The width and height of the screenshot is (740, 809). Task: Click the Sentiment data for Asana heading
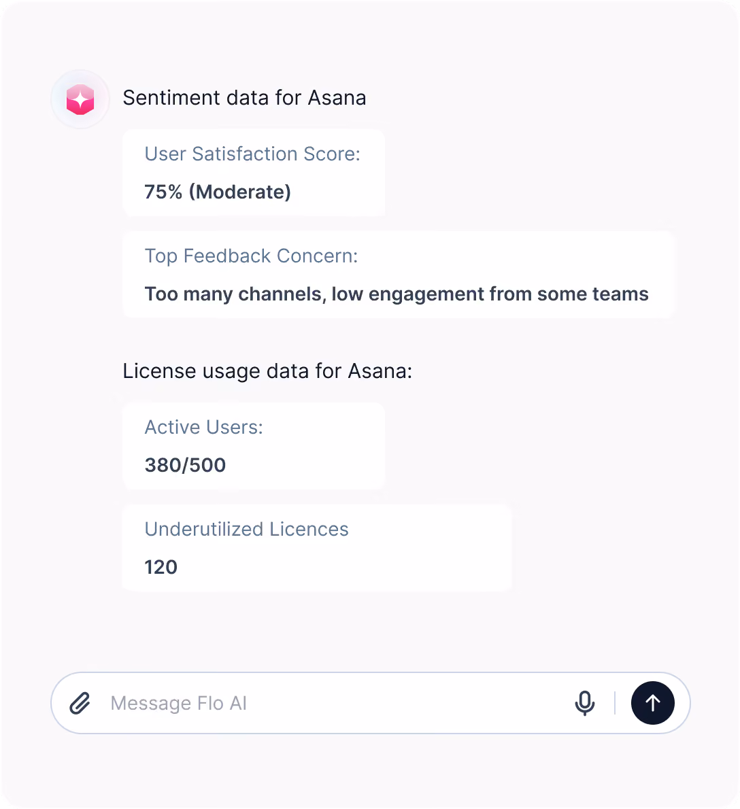pos(245,97)
